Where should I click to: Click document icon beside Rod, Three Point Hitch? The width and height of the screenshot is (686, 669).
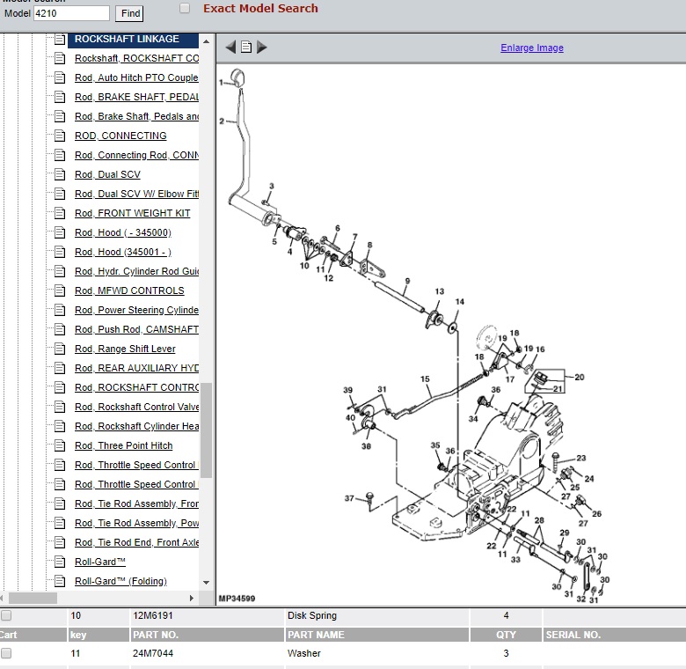click(59, 445)
